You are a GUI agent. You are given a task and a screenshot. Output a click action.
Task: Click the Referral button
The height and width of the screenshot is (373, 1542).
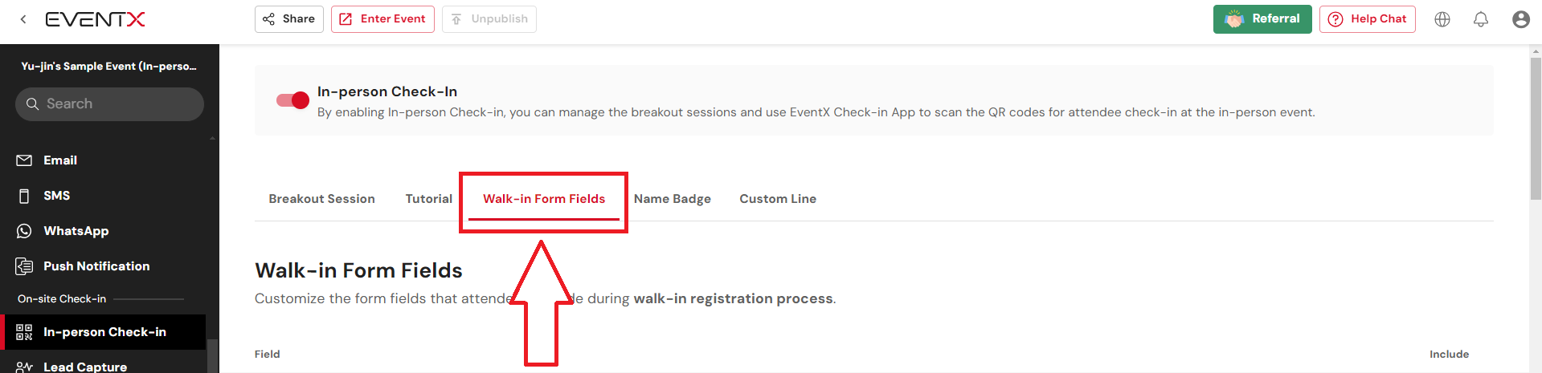coord(1262,19)
